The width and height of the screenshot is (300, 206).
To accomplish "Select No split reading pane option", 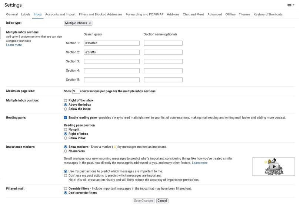I will pyautogui.click(x=66, y=130).
